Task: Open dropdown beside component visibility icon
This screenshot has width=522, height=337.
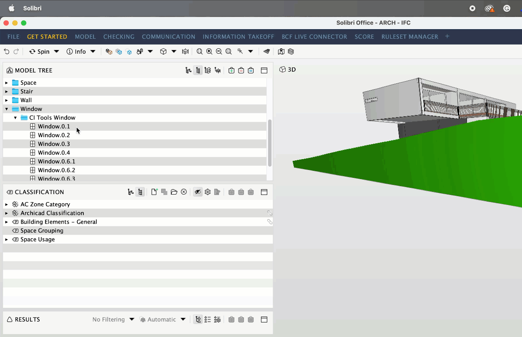Action: [x=150, y=52]
